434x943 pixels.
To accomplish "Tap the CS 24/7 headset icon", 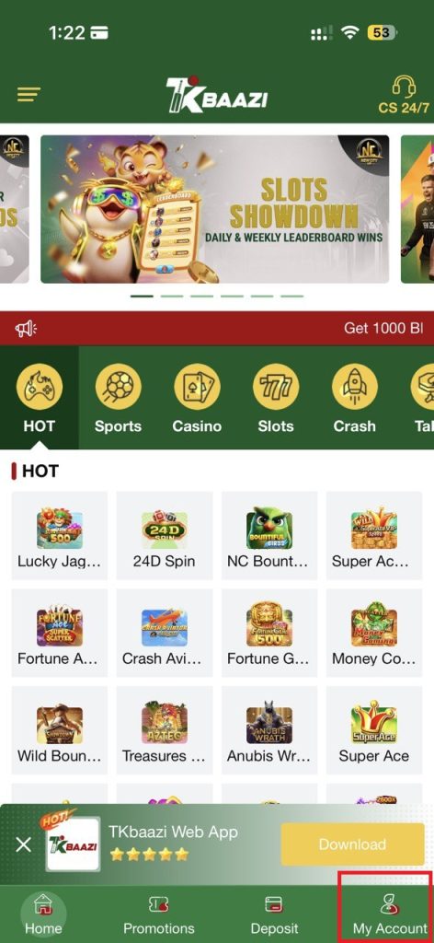I will click(x=404, y=87).
